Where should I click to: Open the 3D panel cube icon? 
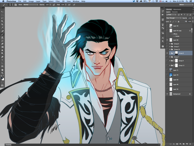163,46
